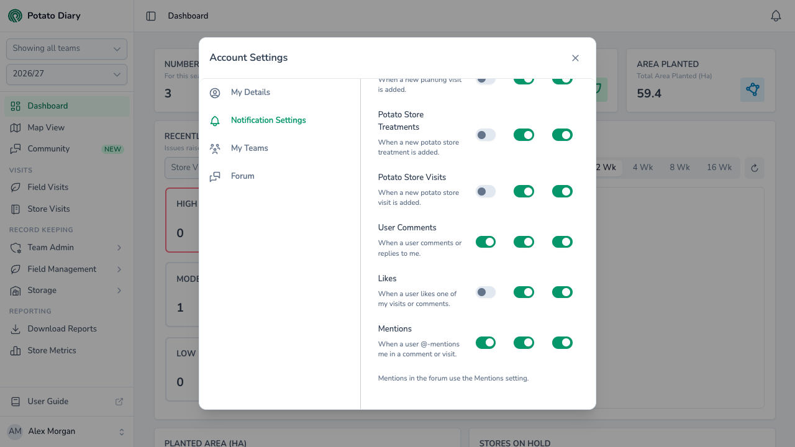The image size is (795, 447).
Task: Click the Potato Diary logo icon
Action: coord(15,16)
